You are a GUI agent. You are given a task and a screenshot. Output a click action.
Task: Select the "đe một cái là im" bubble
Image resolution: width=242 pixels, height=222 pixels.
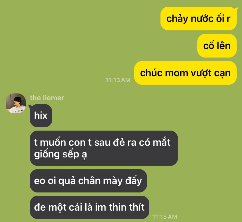[x=89, y=207]
